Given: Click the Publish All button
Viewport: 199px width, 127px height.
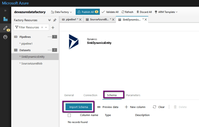Looking at the screenshot, I should coord(87,12).
